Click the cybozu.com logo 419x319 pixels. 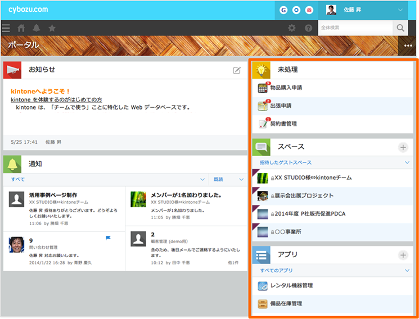28,10
